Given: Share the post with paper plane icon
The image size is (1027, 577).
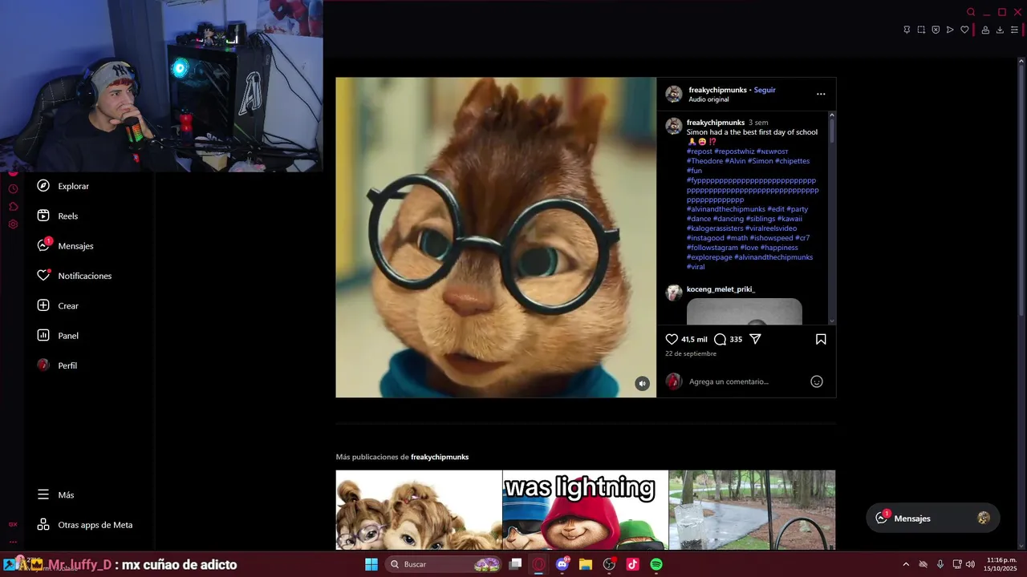Looking at the screenshot, I should [x=755, y=339].
